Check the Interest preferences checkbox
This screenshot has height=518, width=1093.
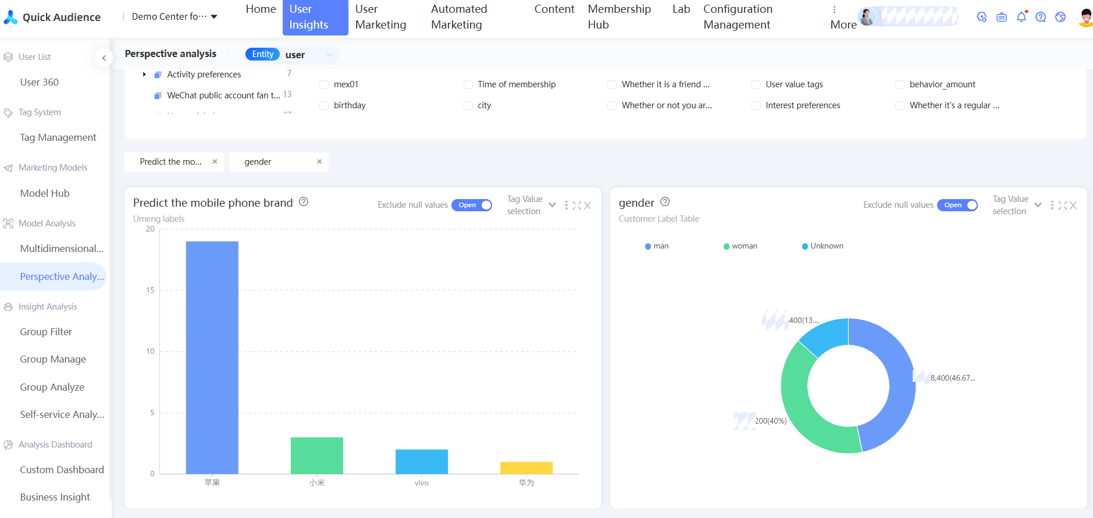point(756,105)
